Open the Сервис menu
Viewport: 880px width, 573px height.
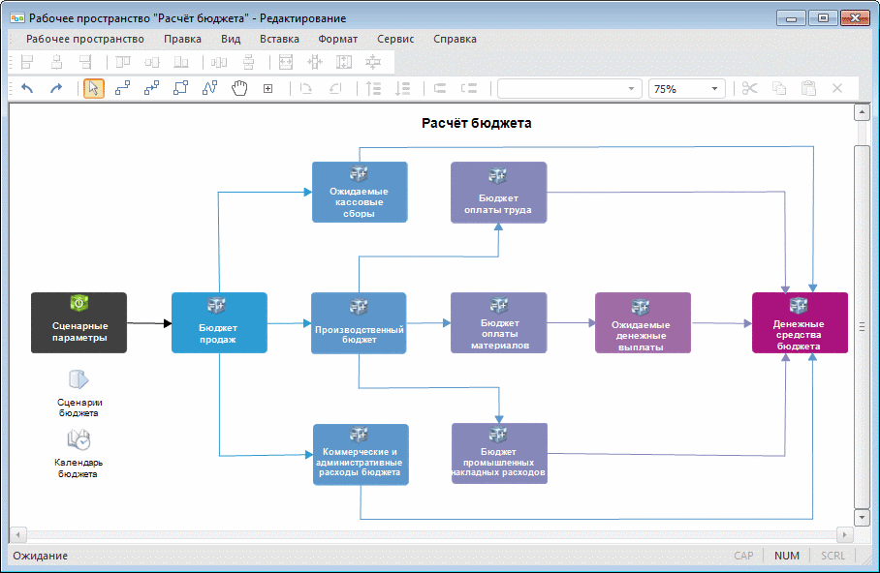pyautogui.click(x=395, y=39)
